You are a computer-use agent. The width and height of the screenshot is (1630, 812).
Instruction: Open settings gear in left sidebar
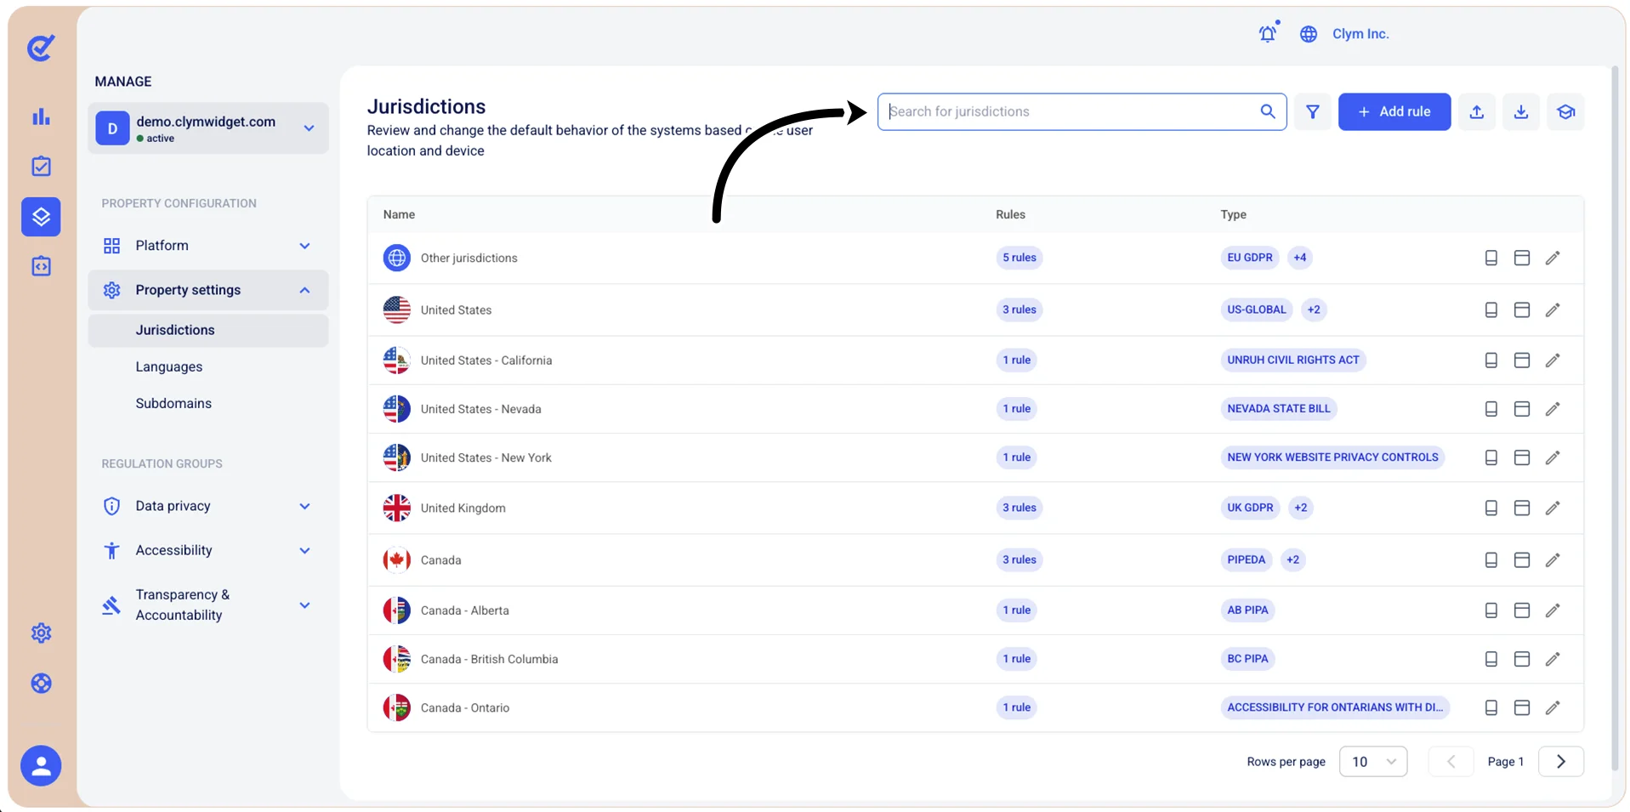pos(41,633)
